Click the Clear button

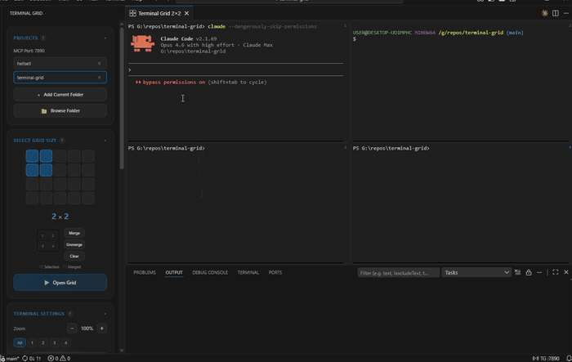[74, 256]
